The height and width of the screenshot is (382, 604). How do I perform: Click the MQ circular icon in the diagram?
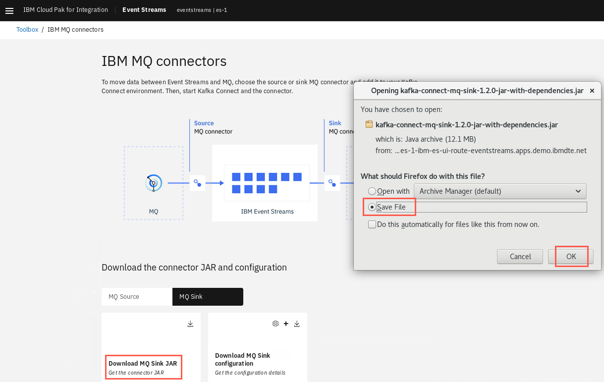point(154,183)
